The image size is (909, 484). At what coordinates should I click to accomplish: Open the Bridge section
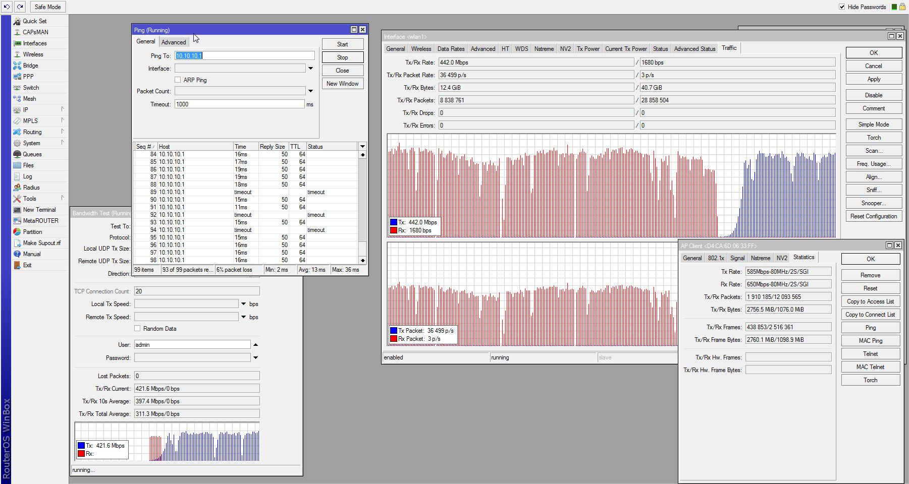30,66
